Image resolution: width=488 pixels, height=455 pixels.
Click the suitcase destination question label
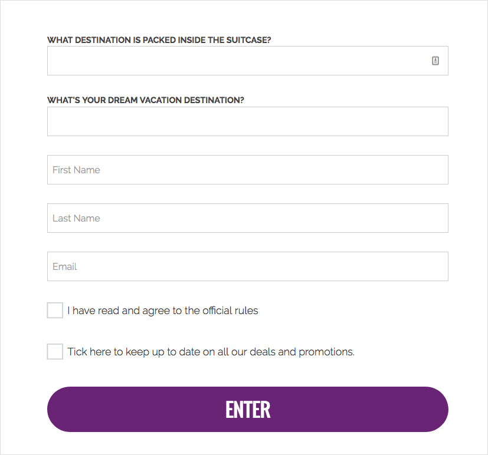point(159,40)
